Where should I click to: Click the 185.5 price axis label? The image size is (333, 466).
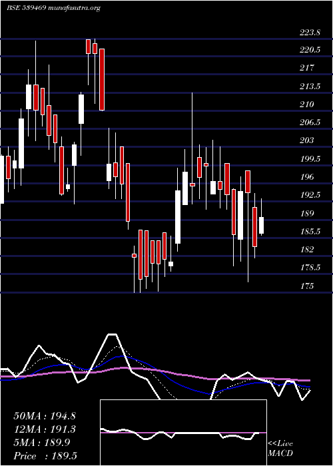coord(310,231)
